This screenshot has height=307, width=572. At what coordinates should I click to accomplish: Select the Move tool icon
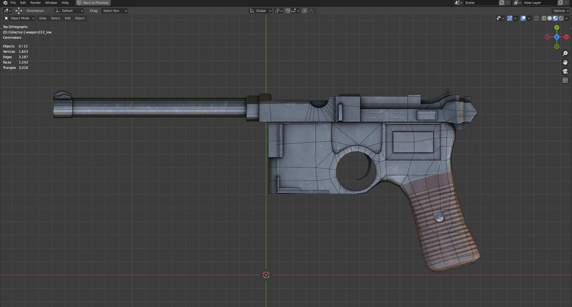tap(18, 11)
